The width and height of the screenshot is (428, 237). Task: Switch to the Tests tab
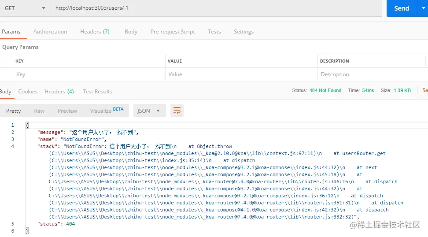point(214,32)
